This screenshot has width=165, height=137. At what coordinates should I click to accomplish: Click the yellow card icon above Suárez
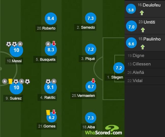[10, 81]
